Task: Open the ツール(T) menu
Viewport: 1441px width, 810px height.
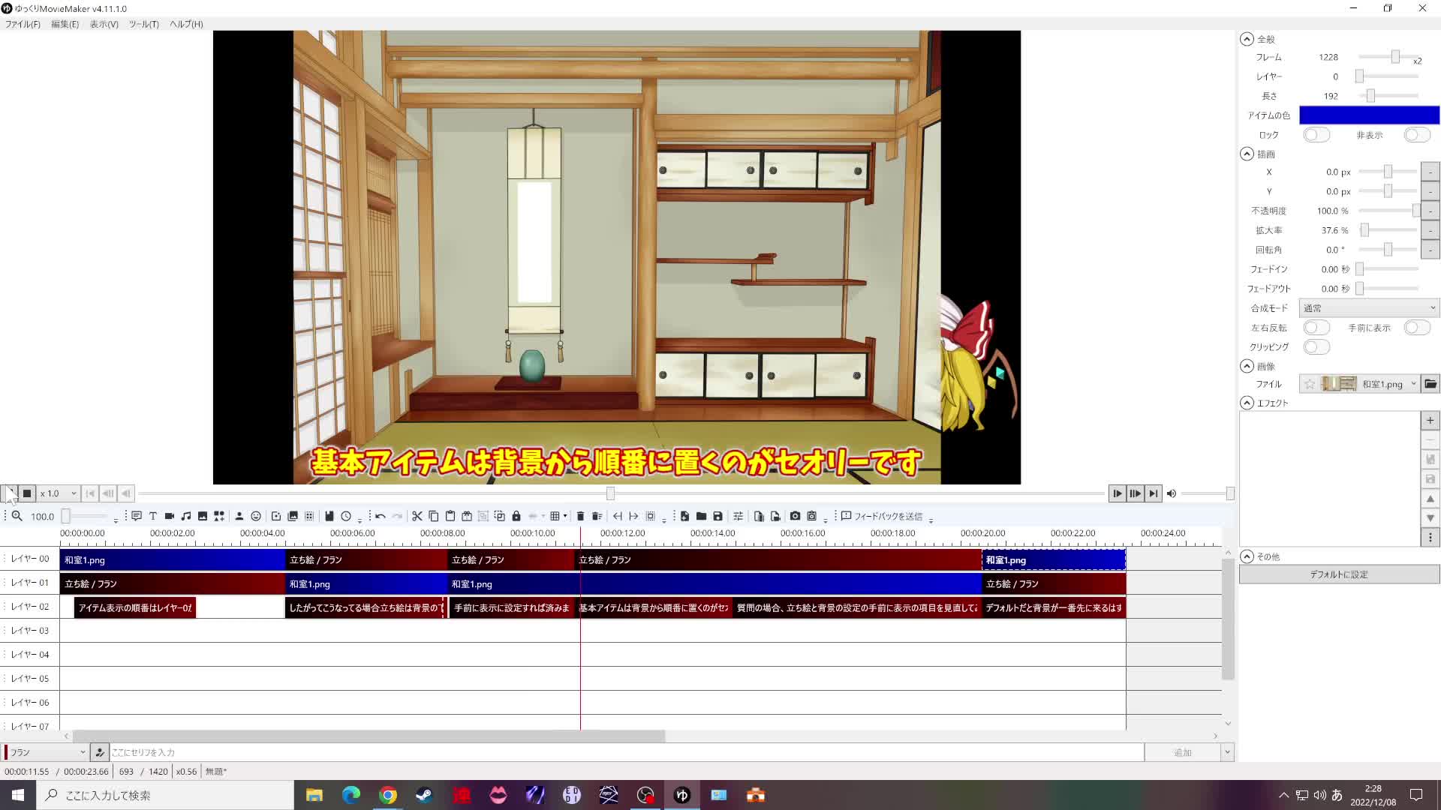Action: pos(143,24)
